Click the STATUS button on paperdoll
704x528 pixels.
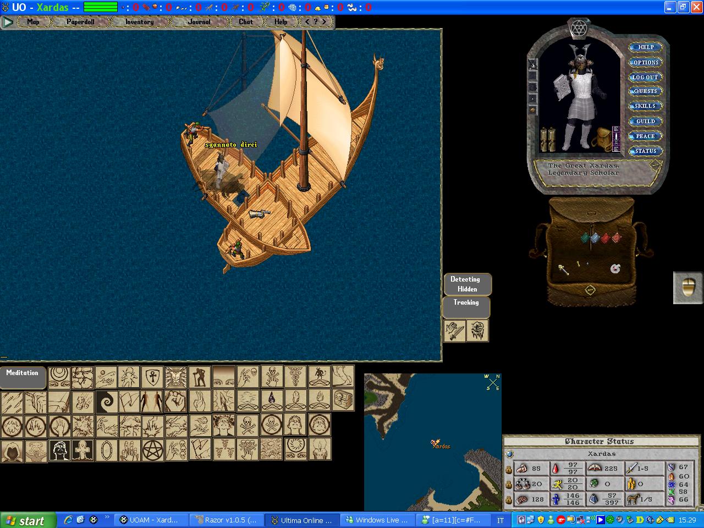click(x=646, y=151)
